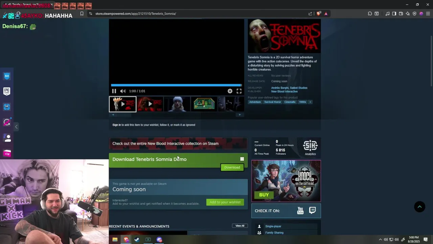Viewport: 433px width, 244px height.
Task: Click the Single-player feature link
Action: (273, 226)
